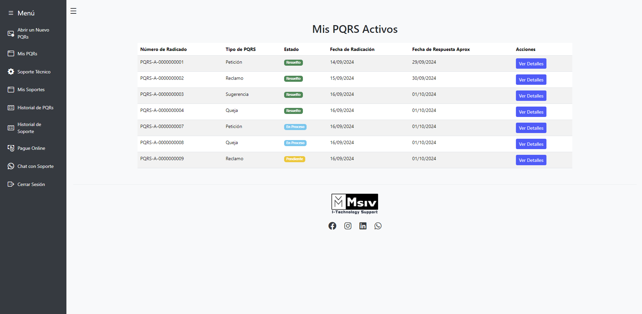The image size is (642, 314).
Task: View details for PQRS-A-0000000001
Action: [x=531, y=64]
